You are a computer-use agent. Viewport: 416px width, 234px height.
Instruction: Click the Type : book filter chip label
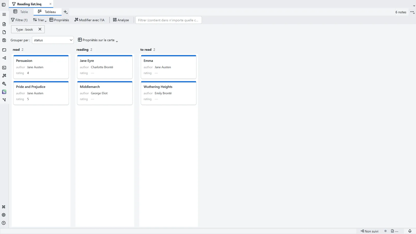click(24, 29)
